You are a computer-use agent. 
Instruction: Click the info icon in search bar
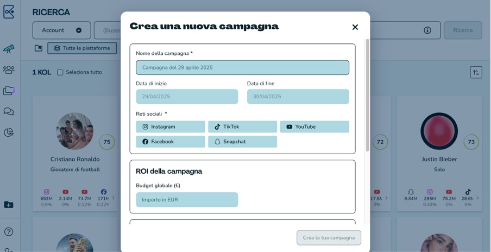(x=427, y=30)
